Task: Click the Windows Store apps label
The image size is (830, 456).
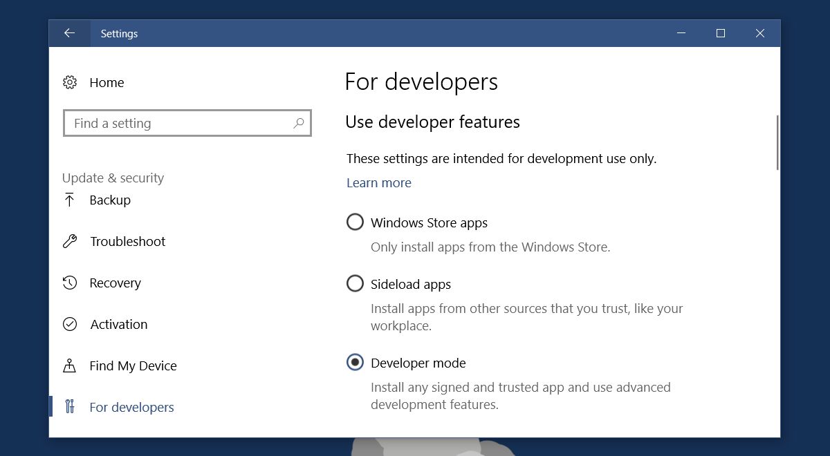Action: pyautogui.click(x=429, y=223)
